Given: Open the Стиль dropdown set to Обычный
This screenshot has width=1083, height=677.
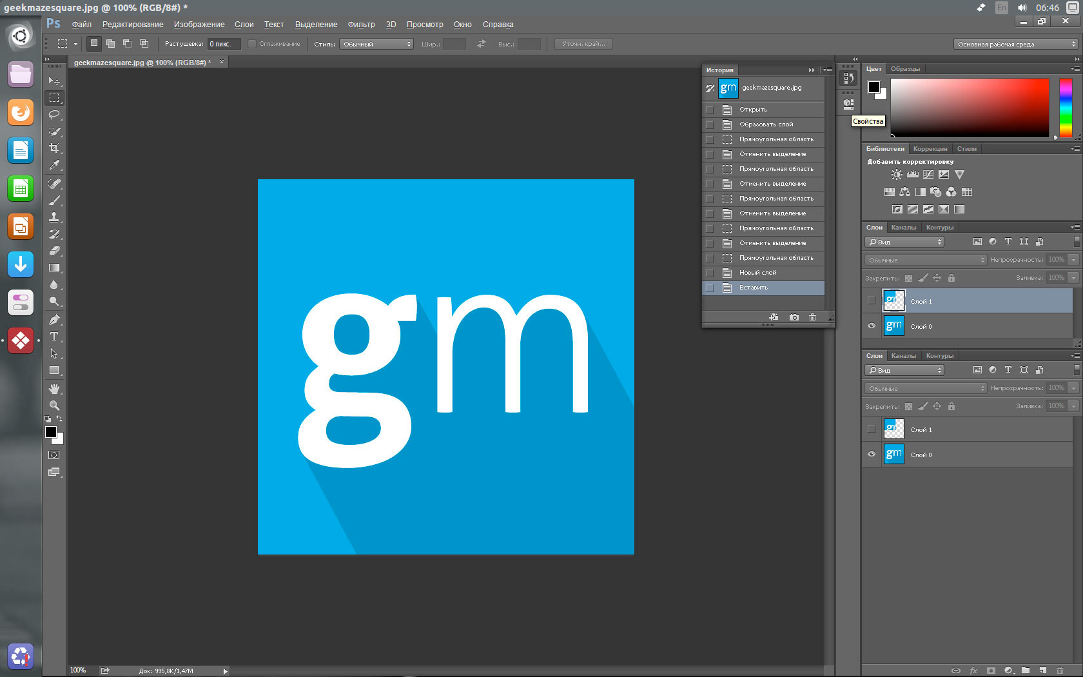Looking at the screenshot, I should coord(376,44).
